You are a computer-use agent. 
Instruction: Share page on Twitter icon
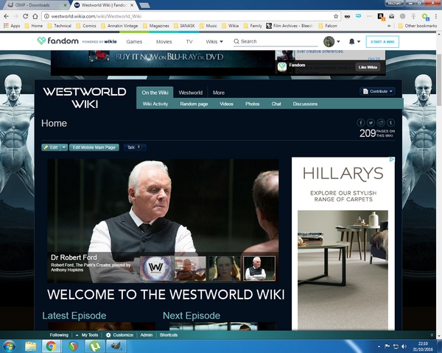(x=371, y=123)
